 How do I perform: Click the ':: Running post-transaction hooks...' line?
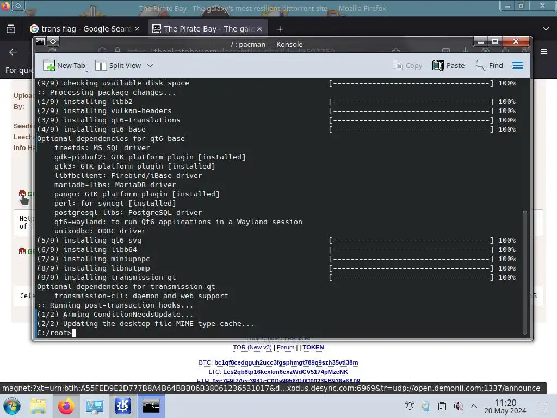pos(115,305)
